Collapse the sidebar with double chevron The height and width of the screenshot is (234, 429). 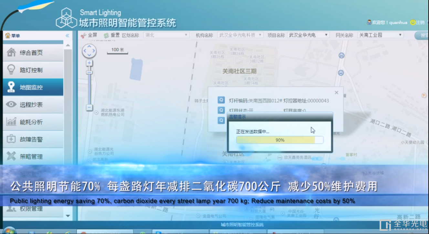click(x=67, y=36)
